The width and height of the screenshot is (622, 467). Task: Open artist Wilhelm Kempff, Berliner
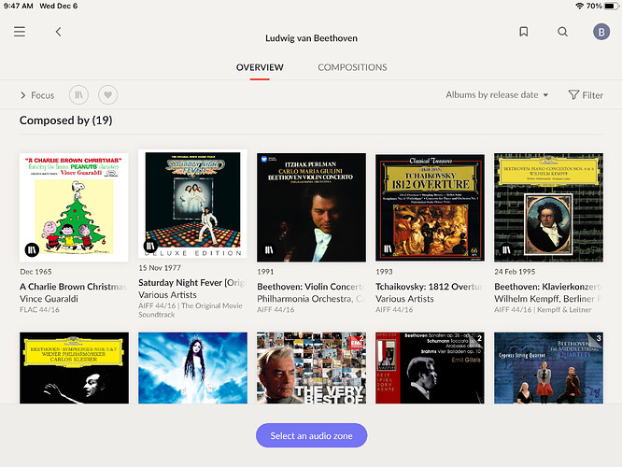(548, 299)
